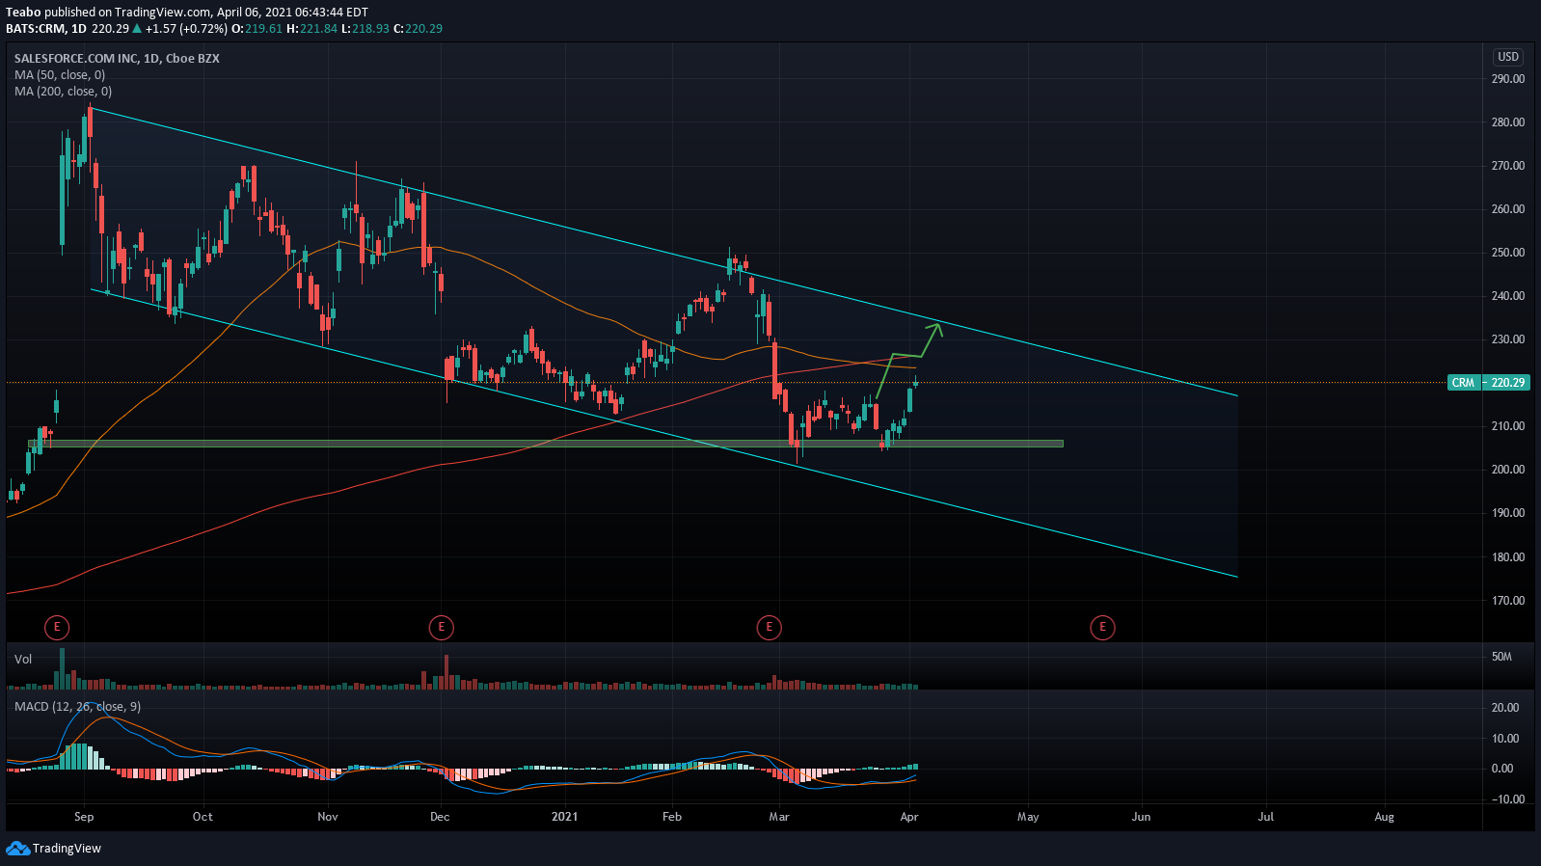
Task: Click the upcoming May earnings marker E
Action: pos(1102,628)
